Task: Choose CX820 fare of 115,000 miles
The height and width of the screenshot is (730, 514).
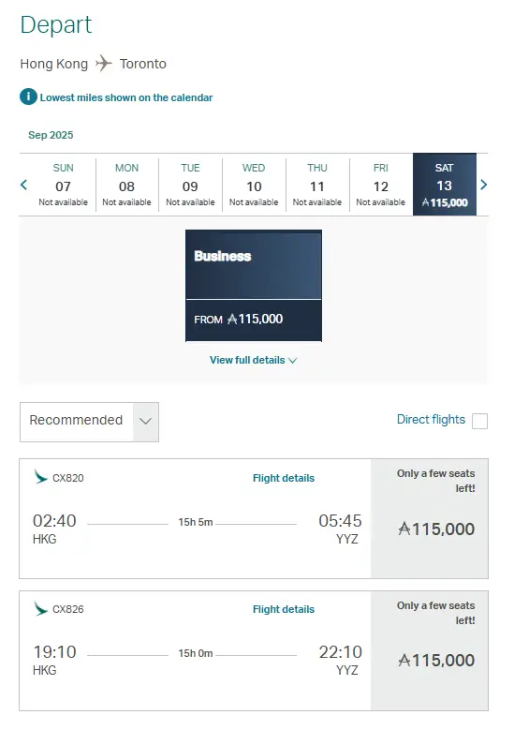Action: click(430, 518)
